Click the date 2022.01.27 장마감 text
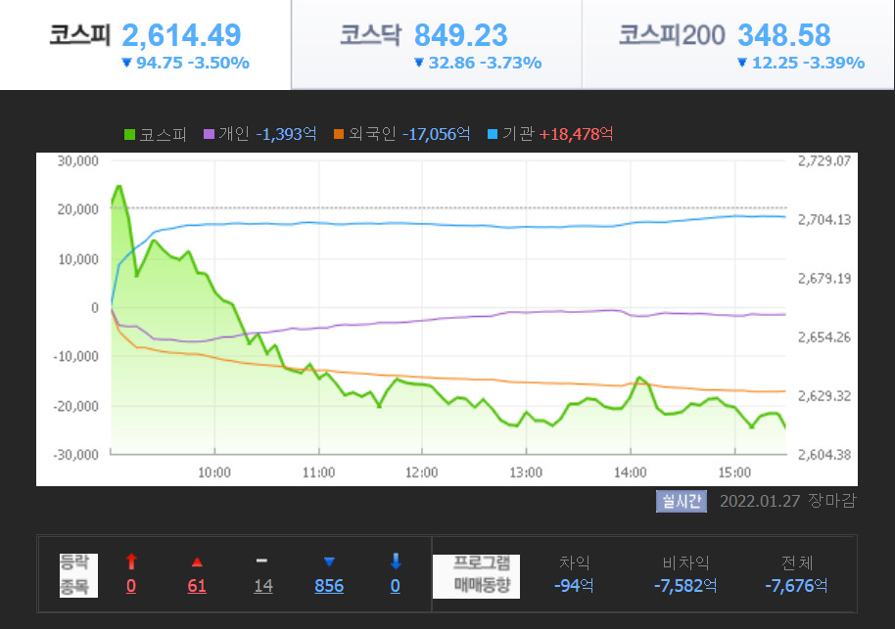Image resolution: width=895 pixels, height=629 pixels. click(x=787, y=501)
